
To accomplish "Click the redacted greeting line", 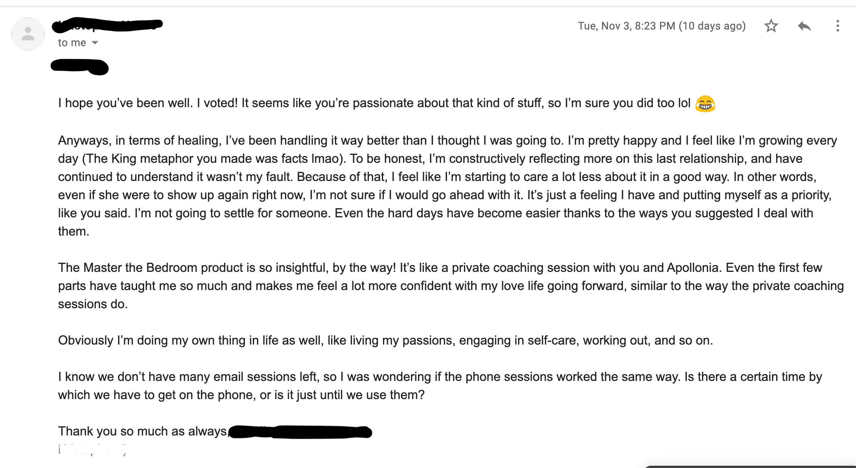I will [79, 67].
